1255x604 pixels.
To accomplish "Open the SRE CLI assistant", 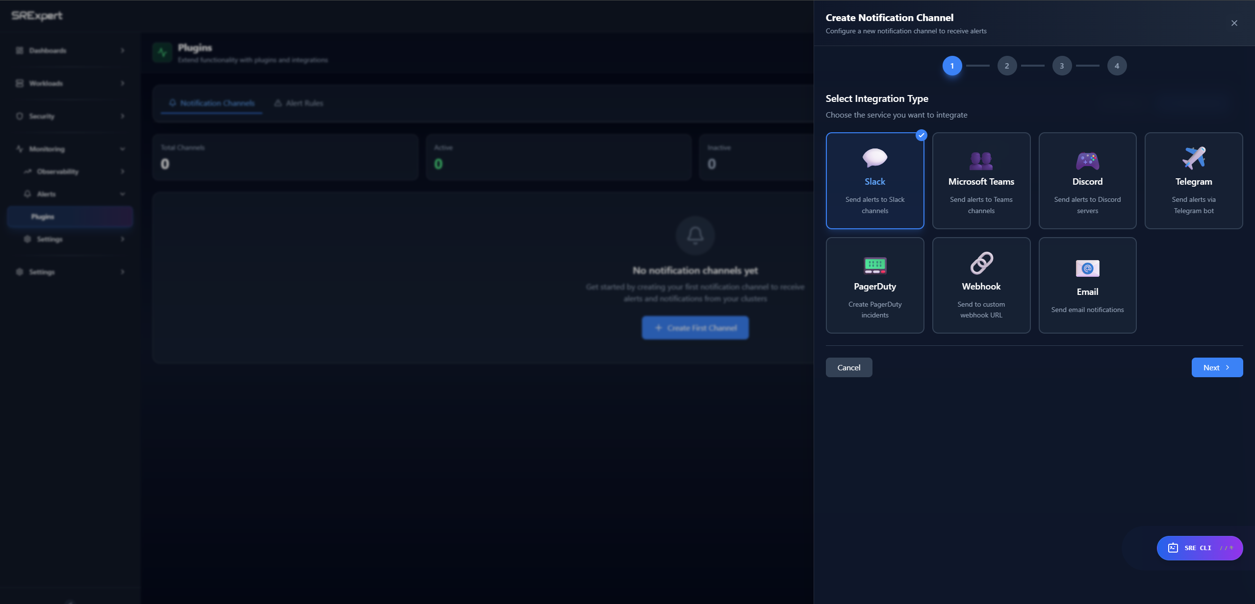I will (1199, 548).
